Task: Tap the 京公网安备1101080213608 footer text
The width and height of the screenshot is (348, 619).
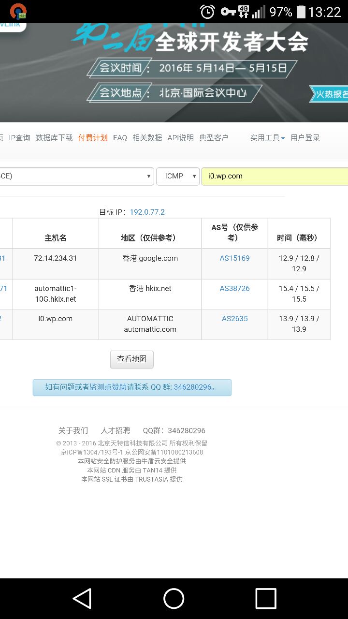Action: point(164,452)
